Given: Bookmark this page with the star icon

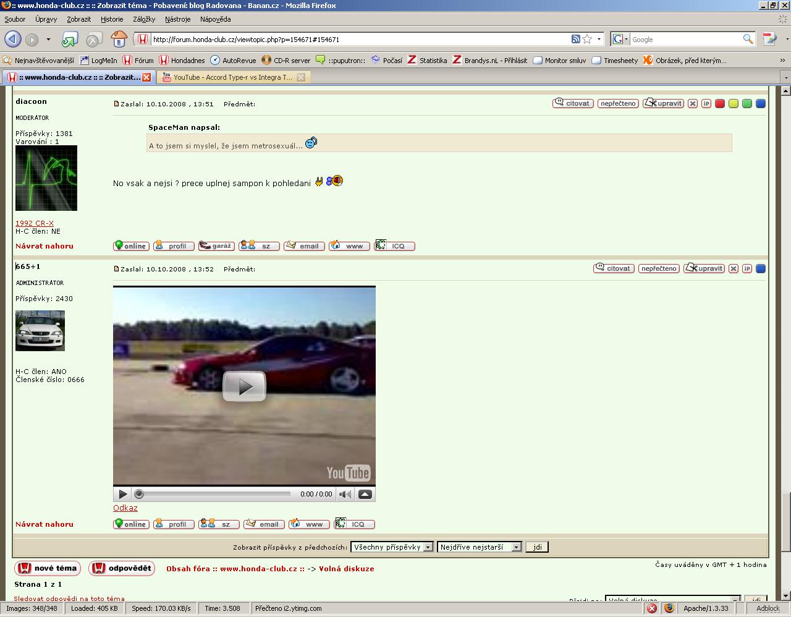Looking at the screenshot, I should 587,39.
